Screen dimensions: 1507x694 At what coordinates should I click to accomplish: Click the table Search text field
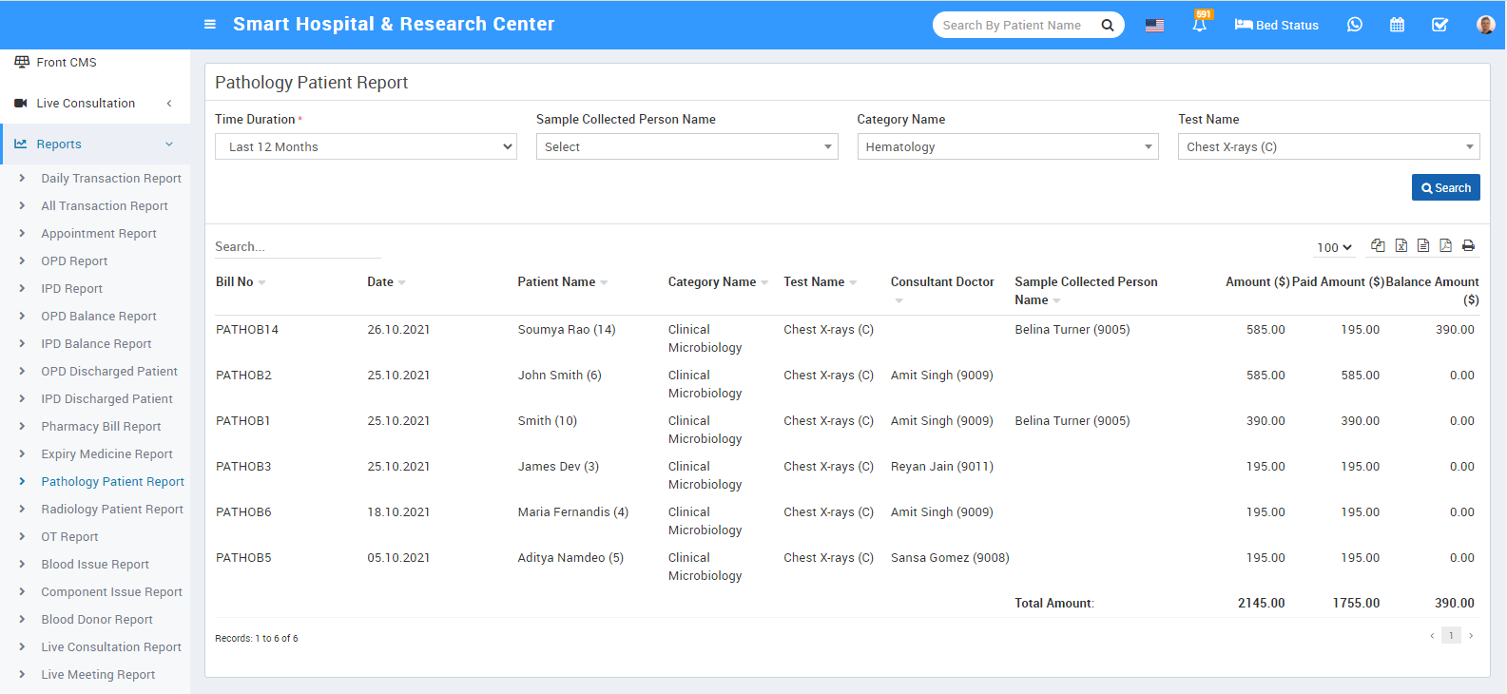297,247
